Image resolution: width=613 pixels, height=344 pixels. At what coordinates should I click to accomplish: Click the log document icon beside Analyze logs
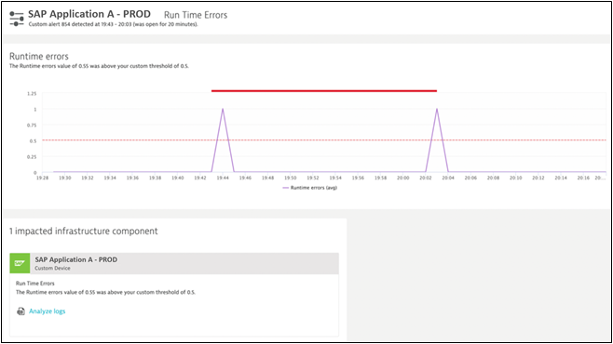[x=20, y=311]
